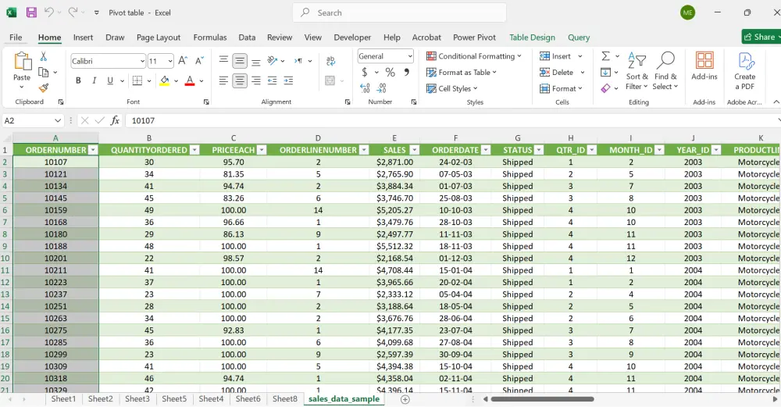Switch to the Insert ribbon tab
Screen dimensions: 781x407
click(x=83, y=37)
